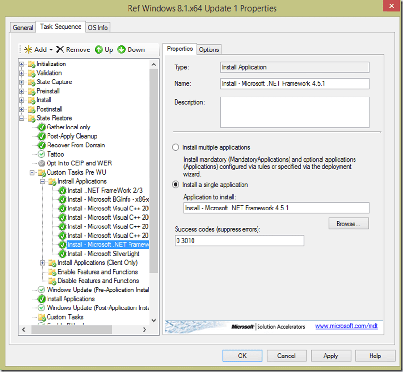Click the Browse... button
The image size is (403, 372).
click(x=348, y=224)
